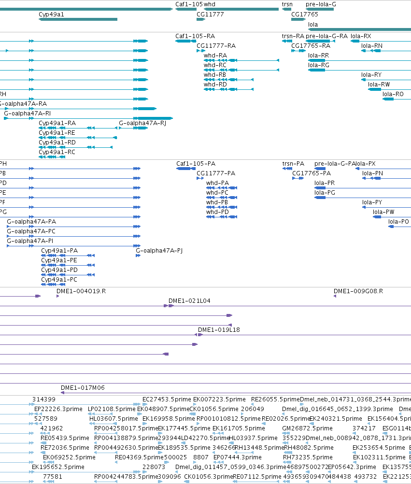Click protein Cyp49a1-PE
This screenshot has width=411, height=484.
[x=59, y=260]
